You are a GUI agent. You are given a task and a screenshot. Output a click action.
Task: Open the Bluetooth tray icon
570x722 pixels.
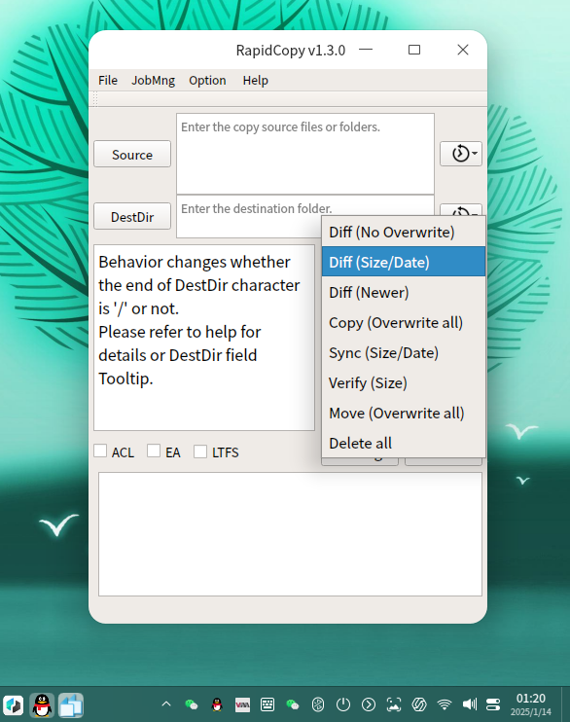318,704
